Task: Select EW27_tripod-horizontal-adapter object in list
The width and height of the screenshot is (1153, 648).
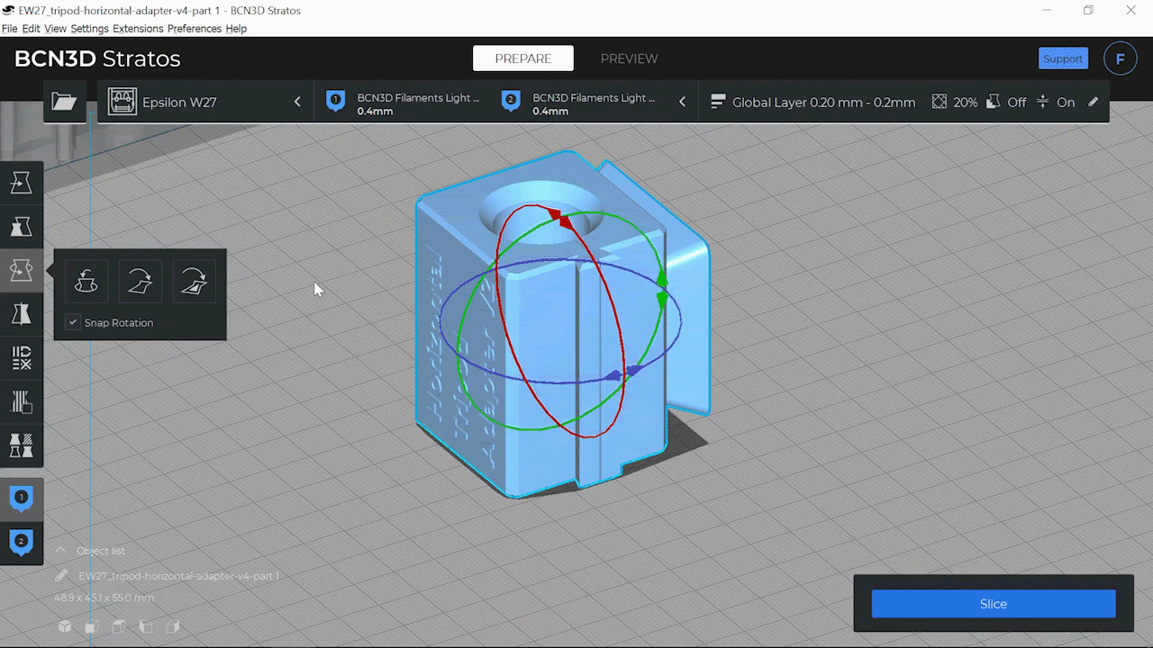Action: pyautogui.click(x=178, y=576)
